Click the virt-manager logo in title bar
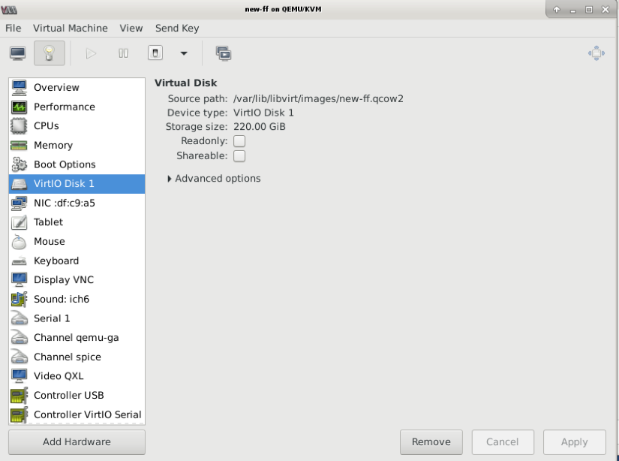Screen dimensions: 619x461 12,10
